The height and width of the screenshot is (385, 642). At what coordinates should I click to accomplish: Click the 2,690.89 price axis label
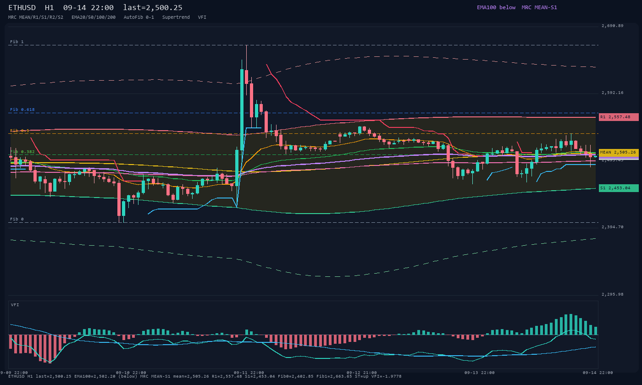coord(612,26)
